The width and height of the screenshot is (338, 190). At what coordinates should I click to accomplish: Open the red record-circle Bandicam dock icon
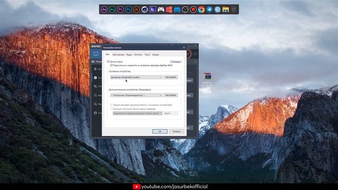pos(193,9)
